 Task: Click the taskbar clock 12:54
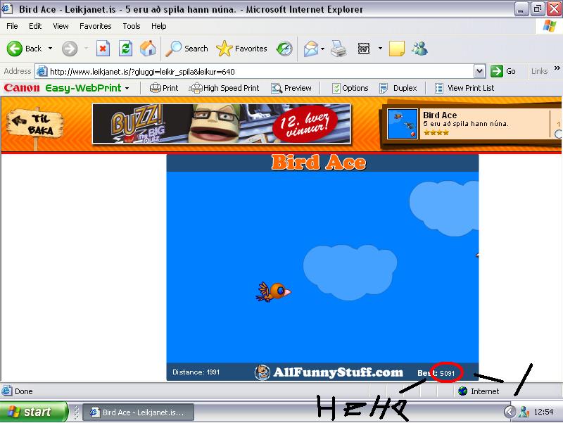click(x=543, y=412)
